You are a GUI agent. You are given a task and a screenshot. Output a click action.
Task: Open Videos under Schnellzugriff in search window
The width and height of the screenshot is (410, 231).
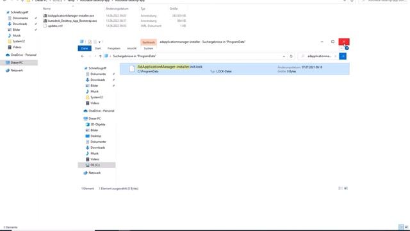[x=95, y=103]
